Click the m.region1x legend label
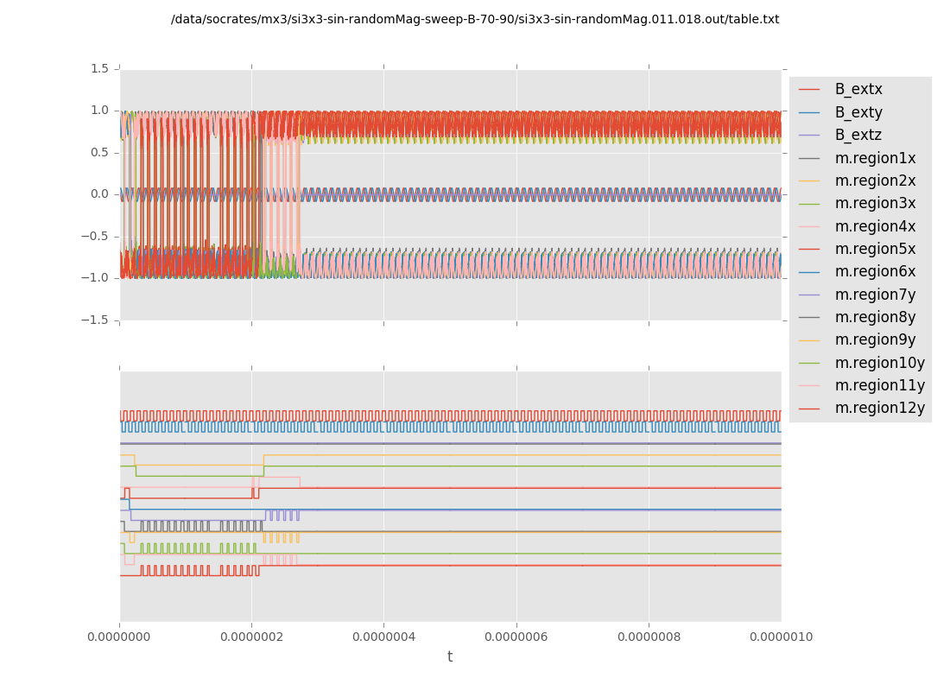Viewport: 950px width, 691px height. pyautogui.click(x=875, y=158)
